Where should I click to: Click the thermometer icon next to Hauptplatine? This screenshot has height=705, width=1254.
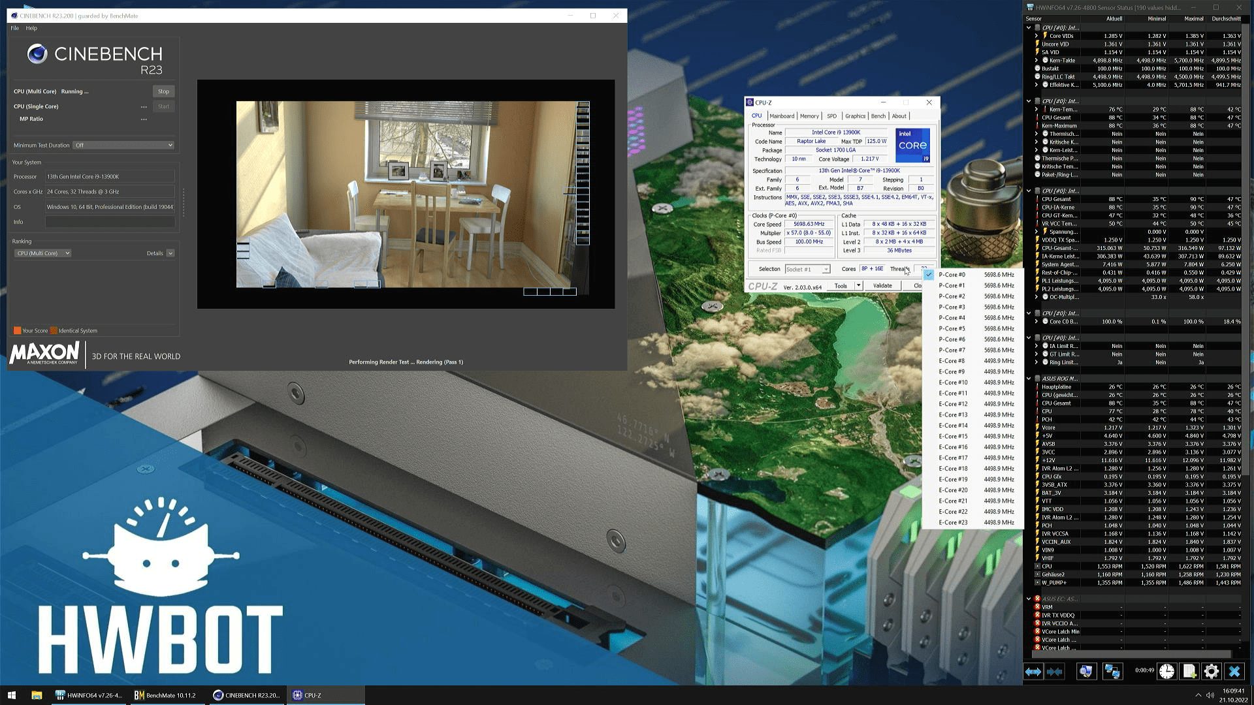(x=1037, y=387)
